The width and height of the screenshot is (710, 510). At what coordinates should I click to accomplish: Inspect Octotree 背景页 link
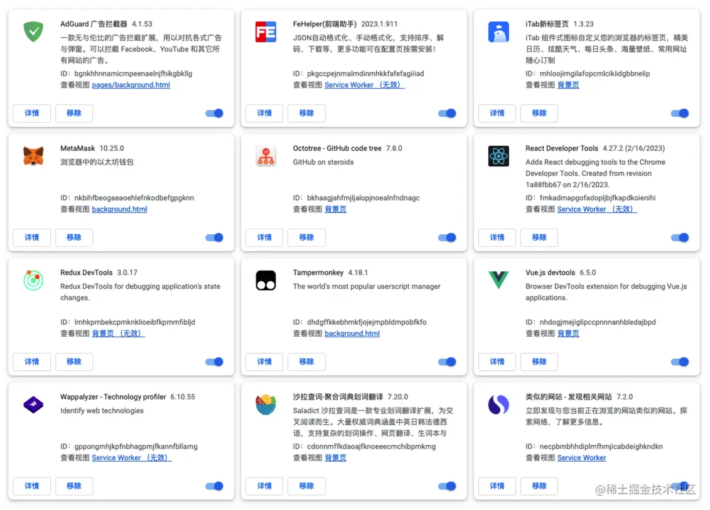(x=335, y=209)
